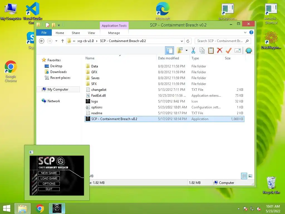Click the red X Delete icon
Image resolution: width=285 pixels, height=214 pixels.
[220, 50]
